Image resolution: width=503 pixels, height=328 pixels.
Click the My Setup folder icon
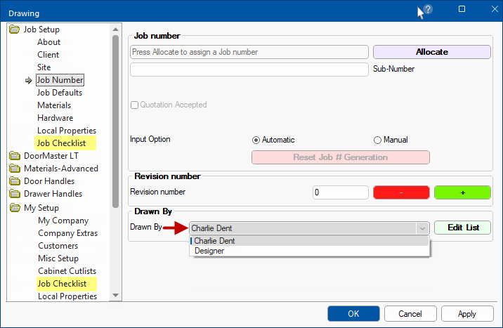point(15,207)
